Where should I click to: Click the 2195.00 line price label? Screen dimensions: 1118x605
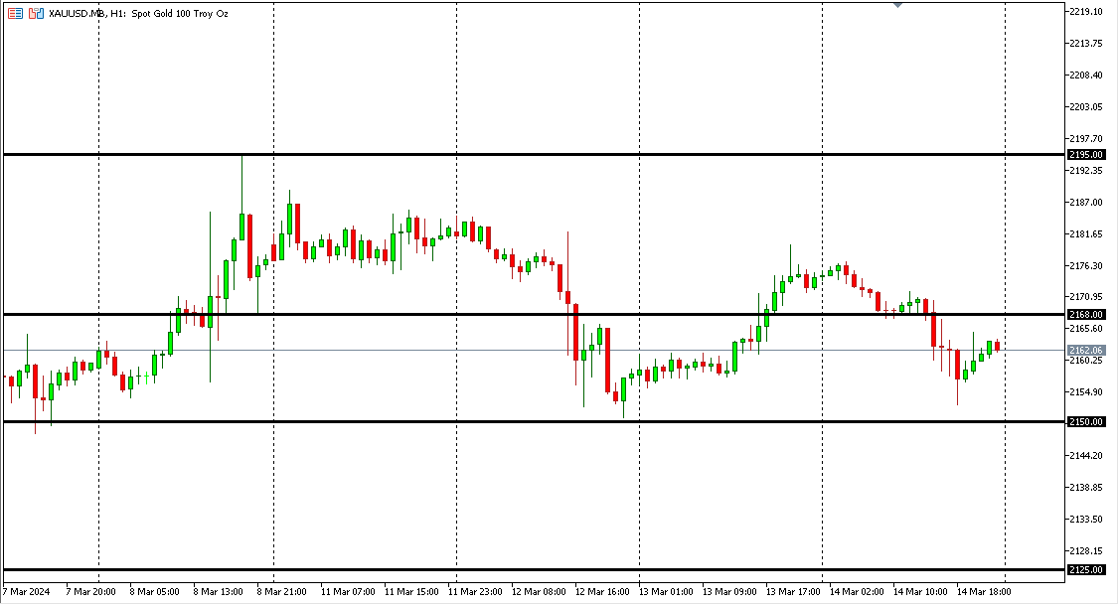(x=1086, y=155)
